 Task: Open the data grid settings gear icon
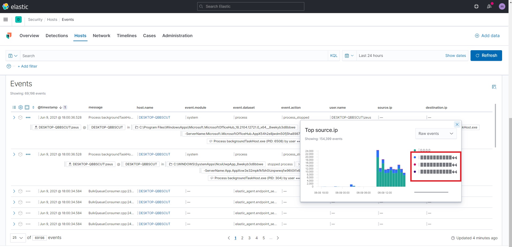20,107
